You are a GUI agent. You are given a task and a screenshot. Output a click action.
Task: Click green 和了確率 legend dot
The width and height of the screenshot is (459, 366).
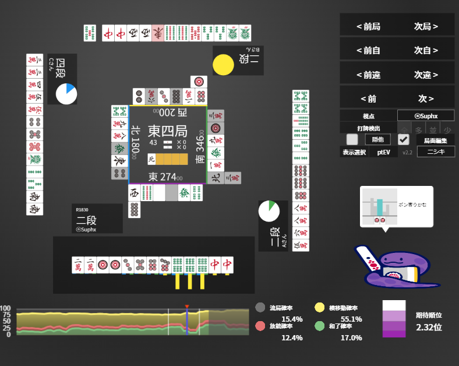(x=319, y=326)
